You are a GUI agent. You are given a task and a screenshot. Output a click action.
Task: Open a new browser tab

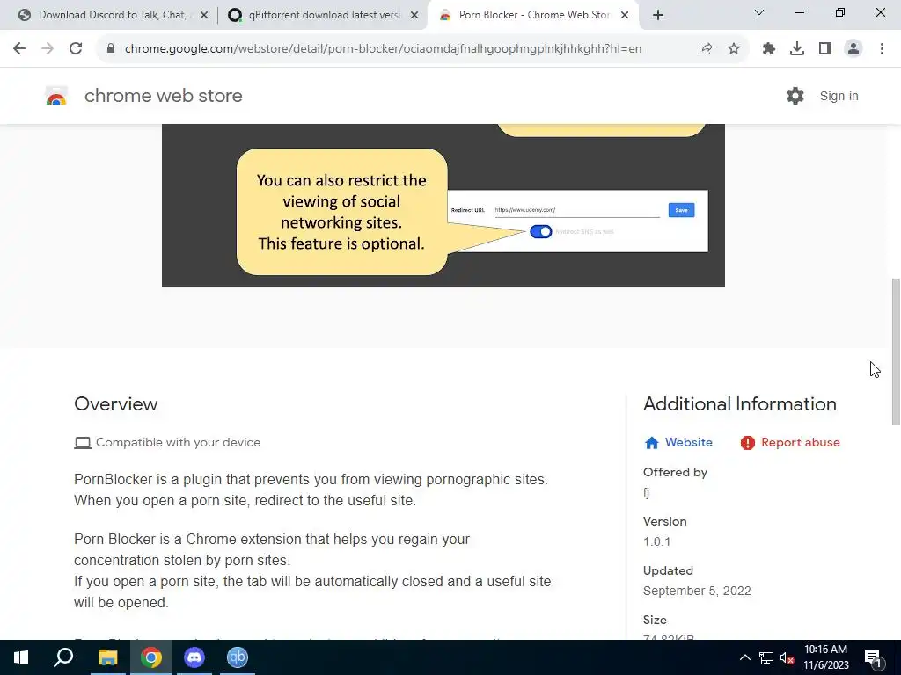tap(658, 15)
